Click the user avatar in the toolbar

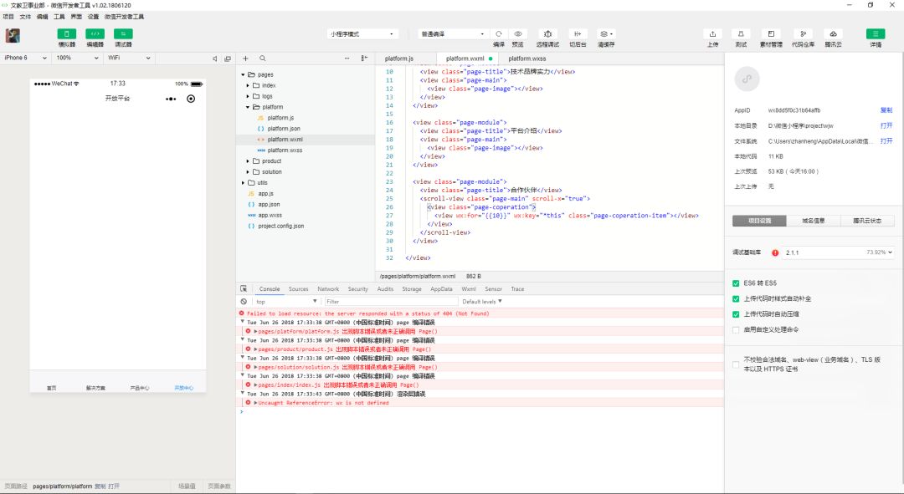(13, 36)
